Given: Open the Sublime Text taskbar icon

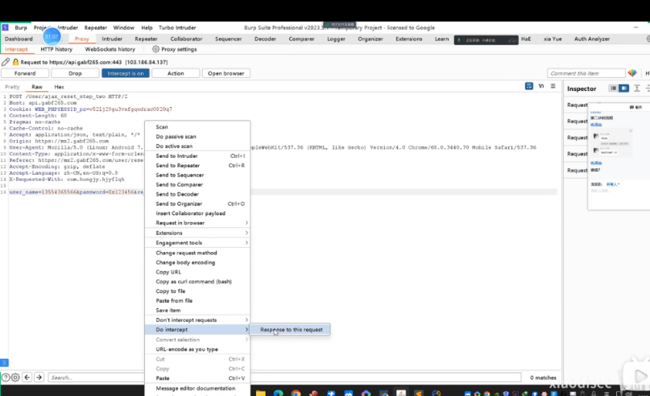Looking at the screenshot, I should 419,393.
